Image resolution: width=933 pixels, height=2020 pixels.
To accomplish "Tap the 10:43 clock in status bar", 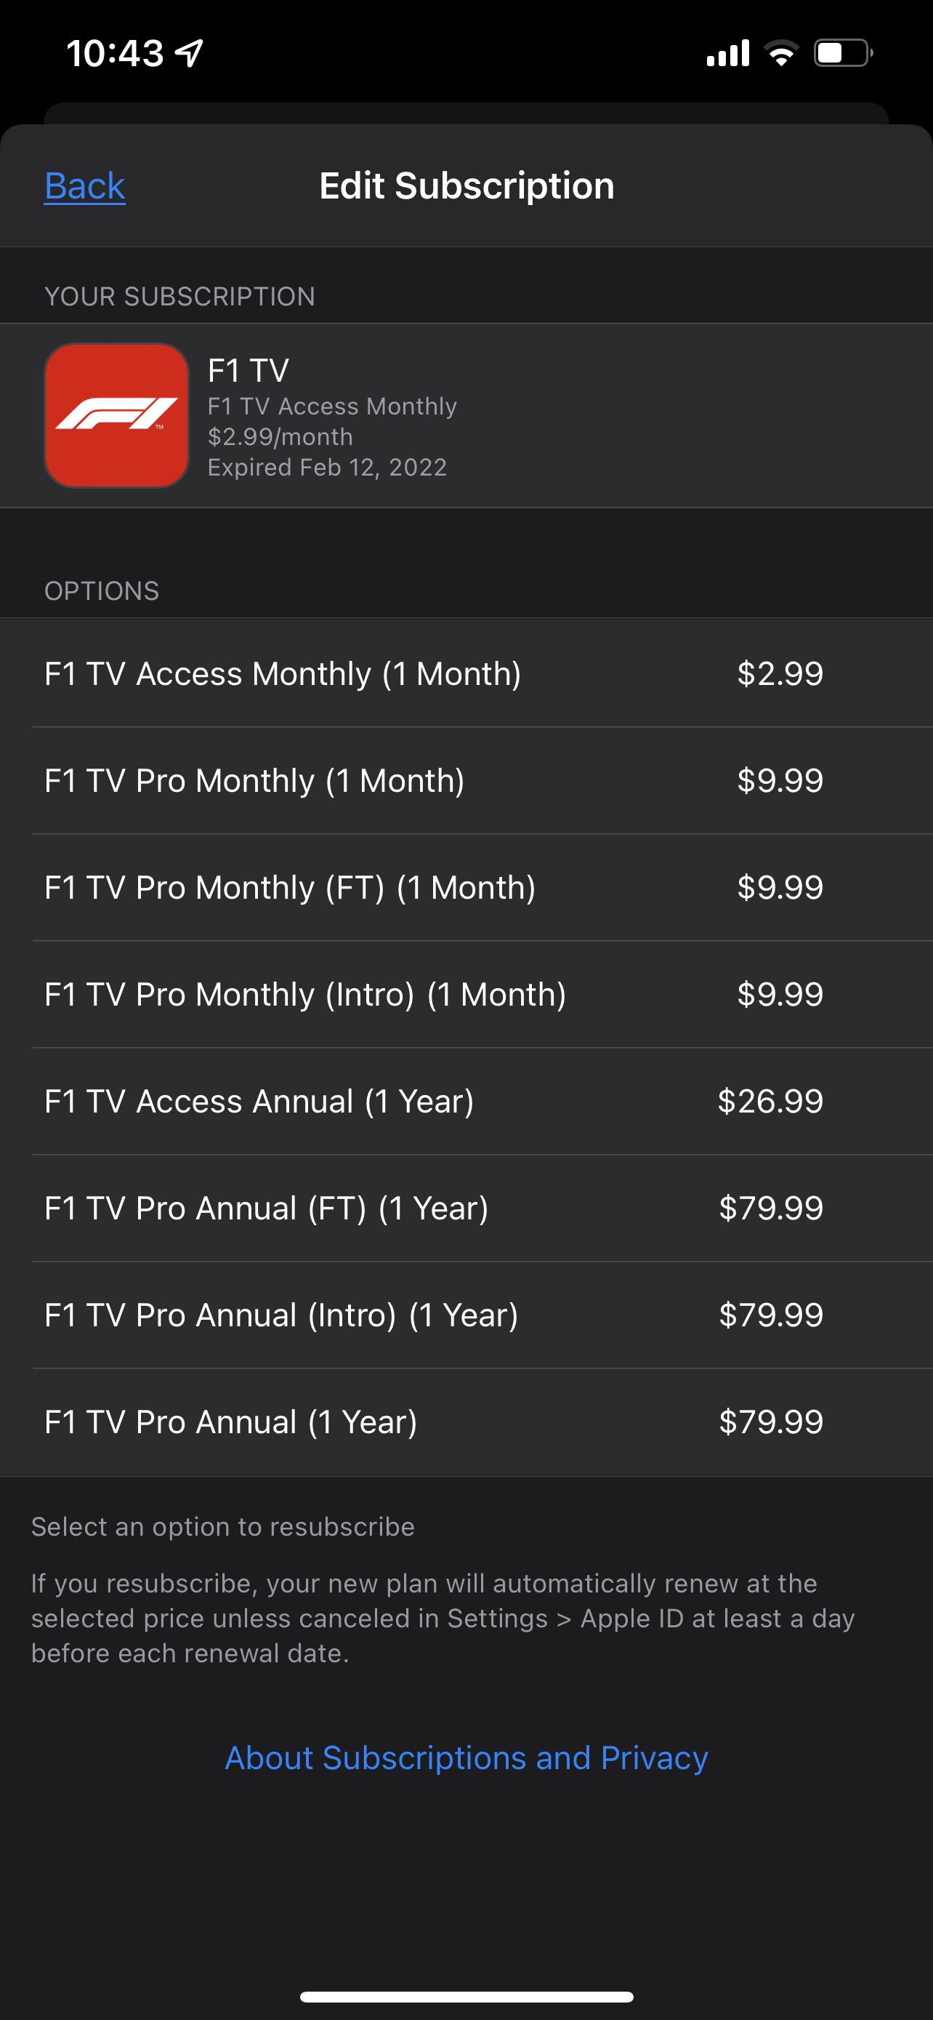I will point(115,53).
